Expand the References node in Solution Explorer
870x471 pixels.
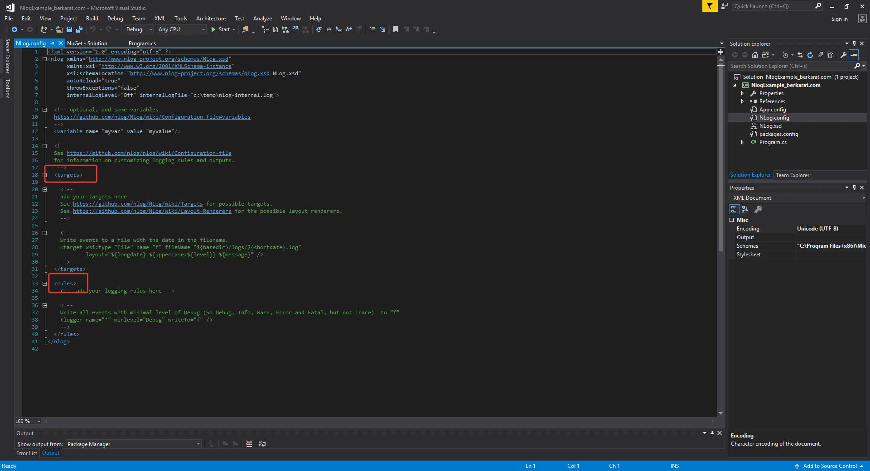click(742, 101)
